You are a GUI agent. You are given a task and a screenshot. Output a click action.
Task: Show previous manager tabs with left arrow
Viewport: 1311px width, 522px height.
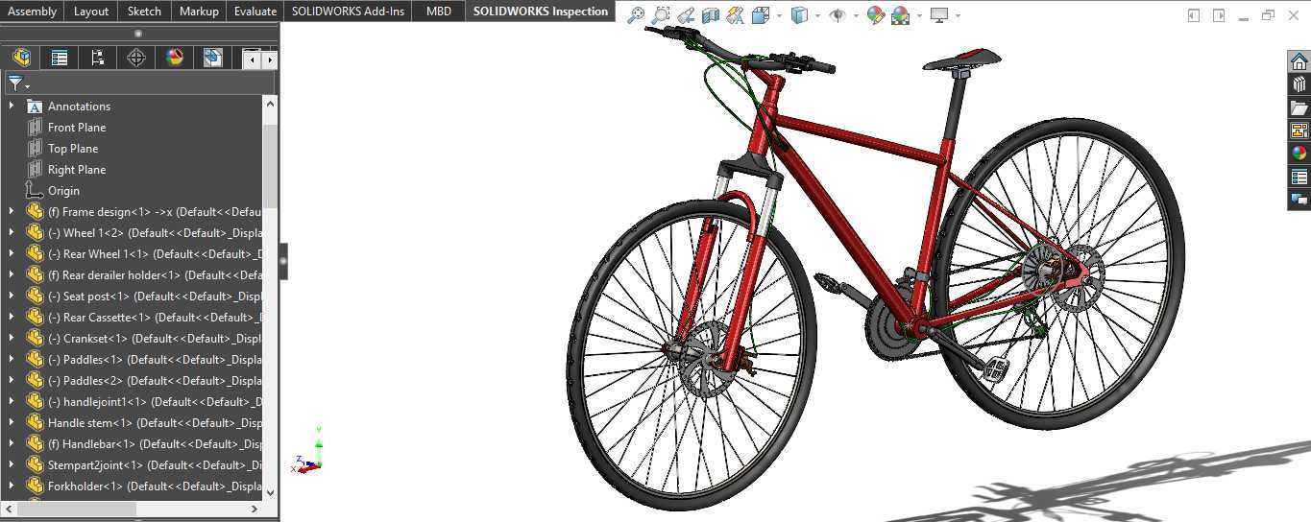click(x=252, y=59)
